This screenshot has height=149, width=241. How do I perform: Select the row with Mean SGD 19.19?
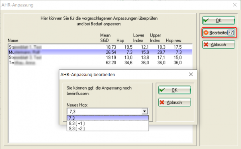100,57
